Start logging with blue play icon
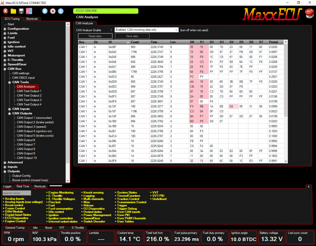Viewport: 316px width, 246px height. click(x=45, y=11)
